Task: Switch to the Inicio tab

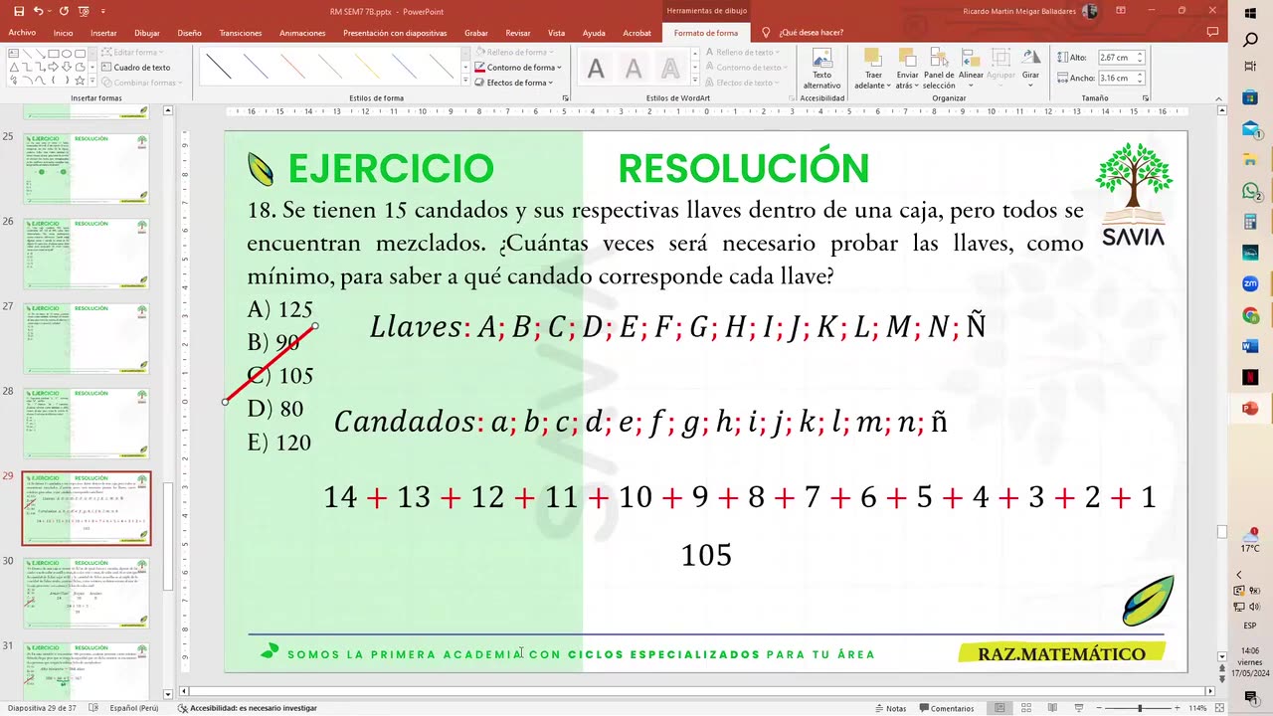Action: (63, 33)
